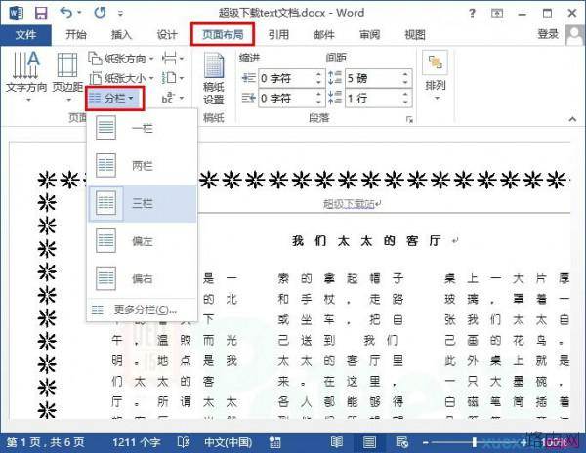Screen dimensions: 586x453
Task: Click the zoom out minus button
Action: click(425, 443)
